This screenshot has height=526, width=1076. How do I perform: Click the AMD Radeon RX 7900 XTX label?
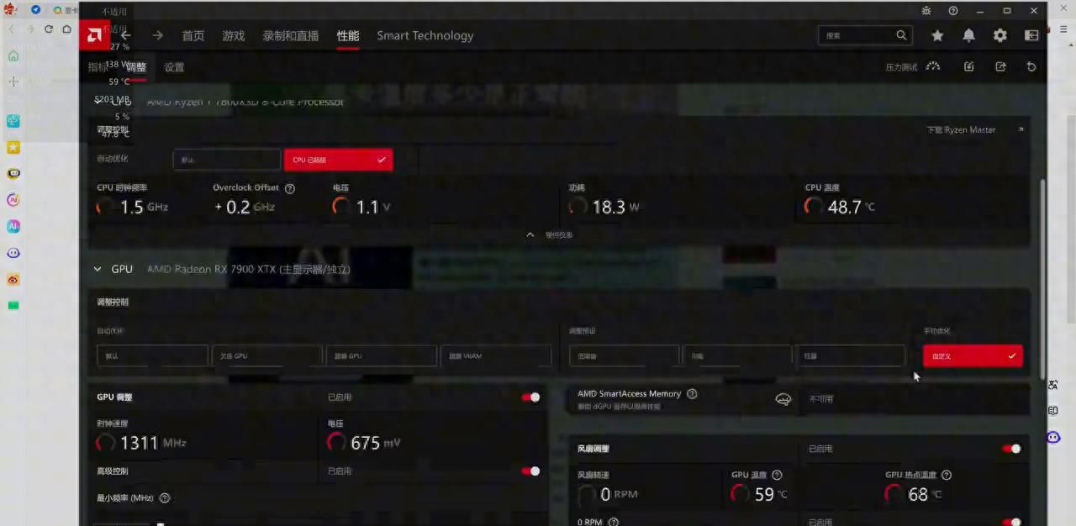coord(248,270)
